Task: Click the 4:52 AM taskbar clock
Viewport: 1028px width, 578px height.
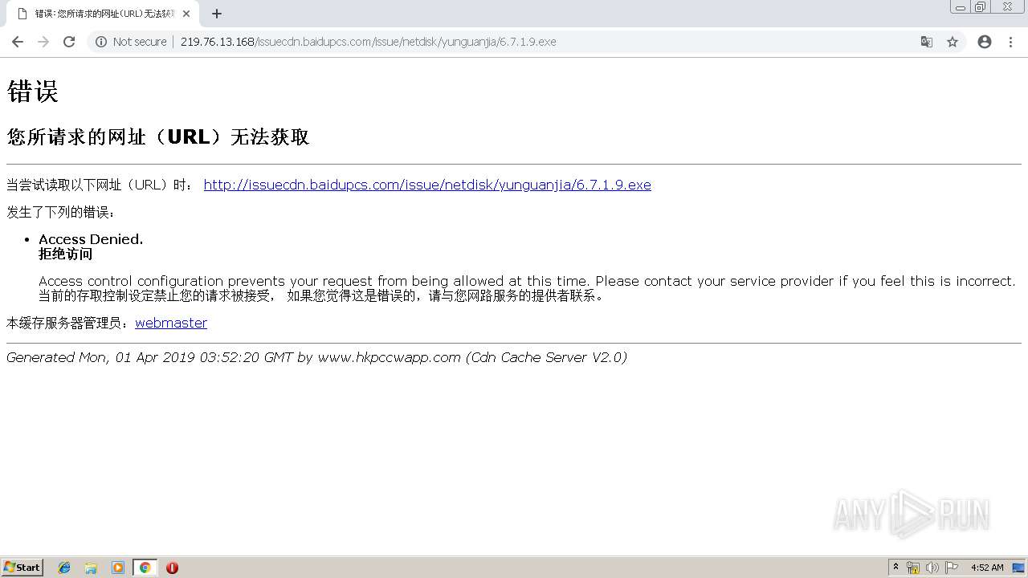Action: coord(987,568)
